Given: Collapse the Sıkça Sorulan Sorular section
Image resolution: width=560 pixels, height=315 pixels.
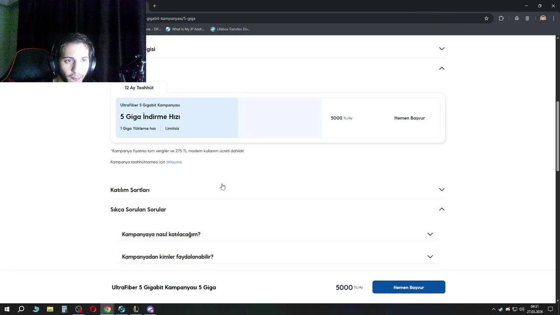Looking at the screenshot, I should click(278, 210).
